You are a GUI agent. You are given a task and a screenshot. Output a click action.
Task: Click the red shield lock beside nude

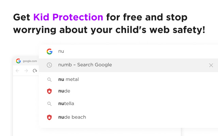coord(49,91)
